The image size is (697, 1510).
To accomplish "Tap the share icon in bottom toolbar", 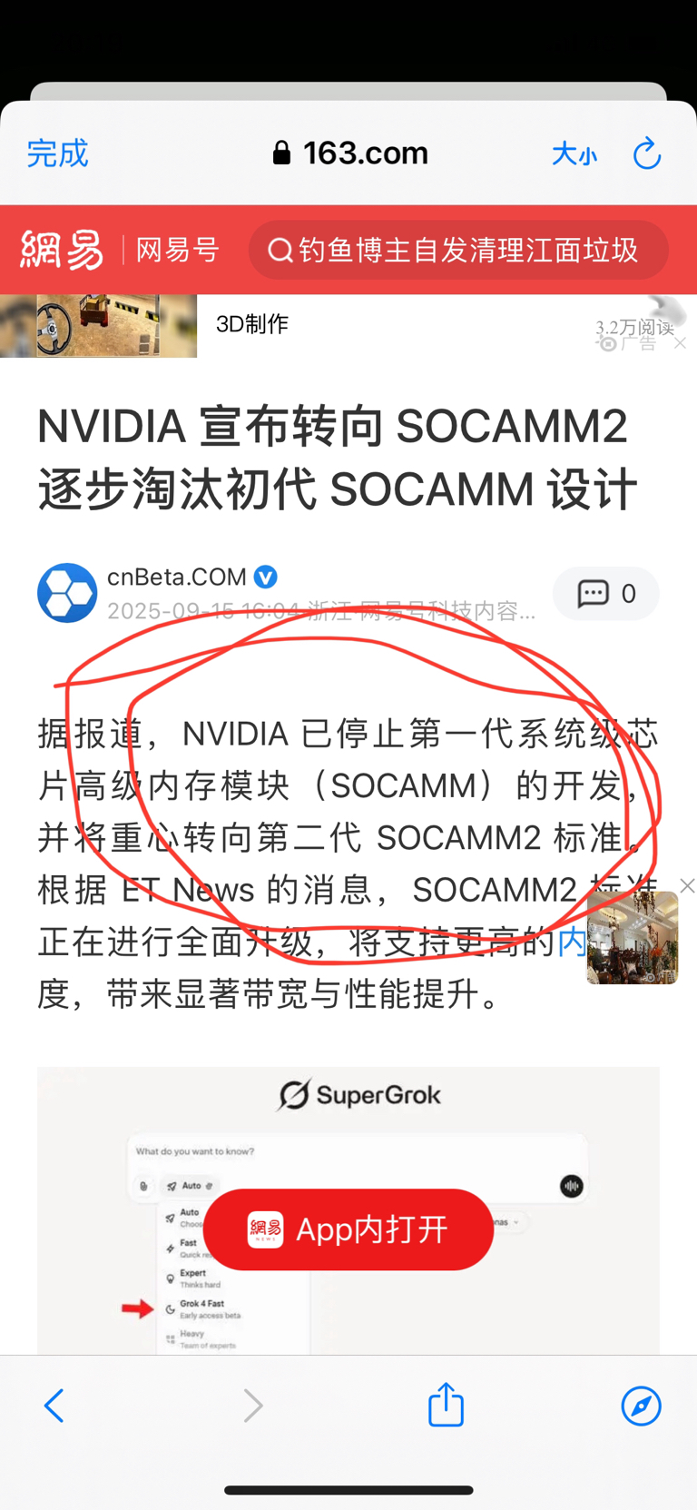I will [x=446, y=1404].
